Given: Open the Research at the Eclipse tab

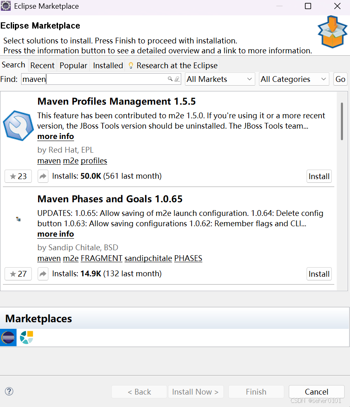Looking at the screenshot, I should coord(173,65).
